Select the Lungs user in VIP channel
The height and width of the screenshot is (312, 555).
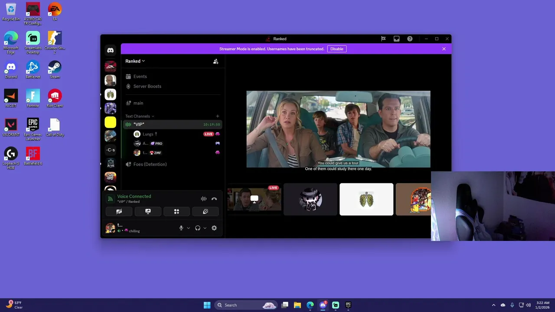149,134
